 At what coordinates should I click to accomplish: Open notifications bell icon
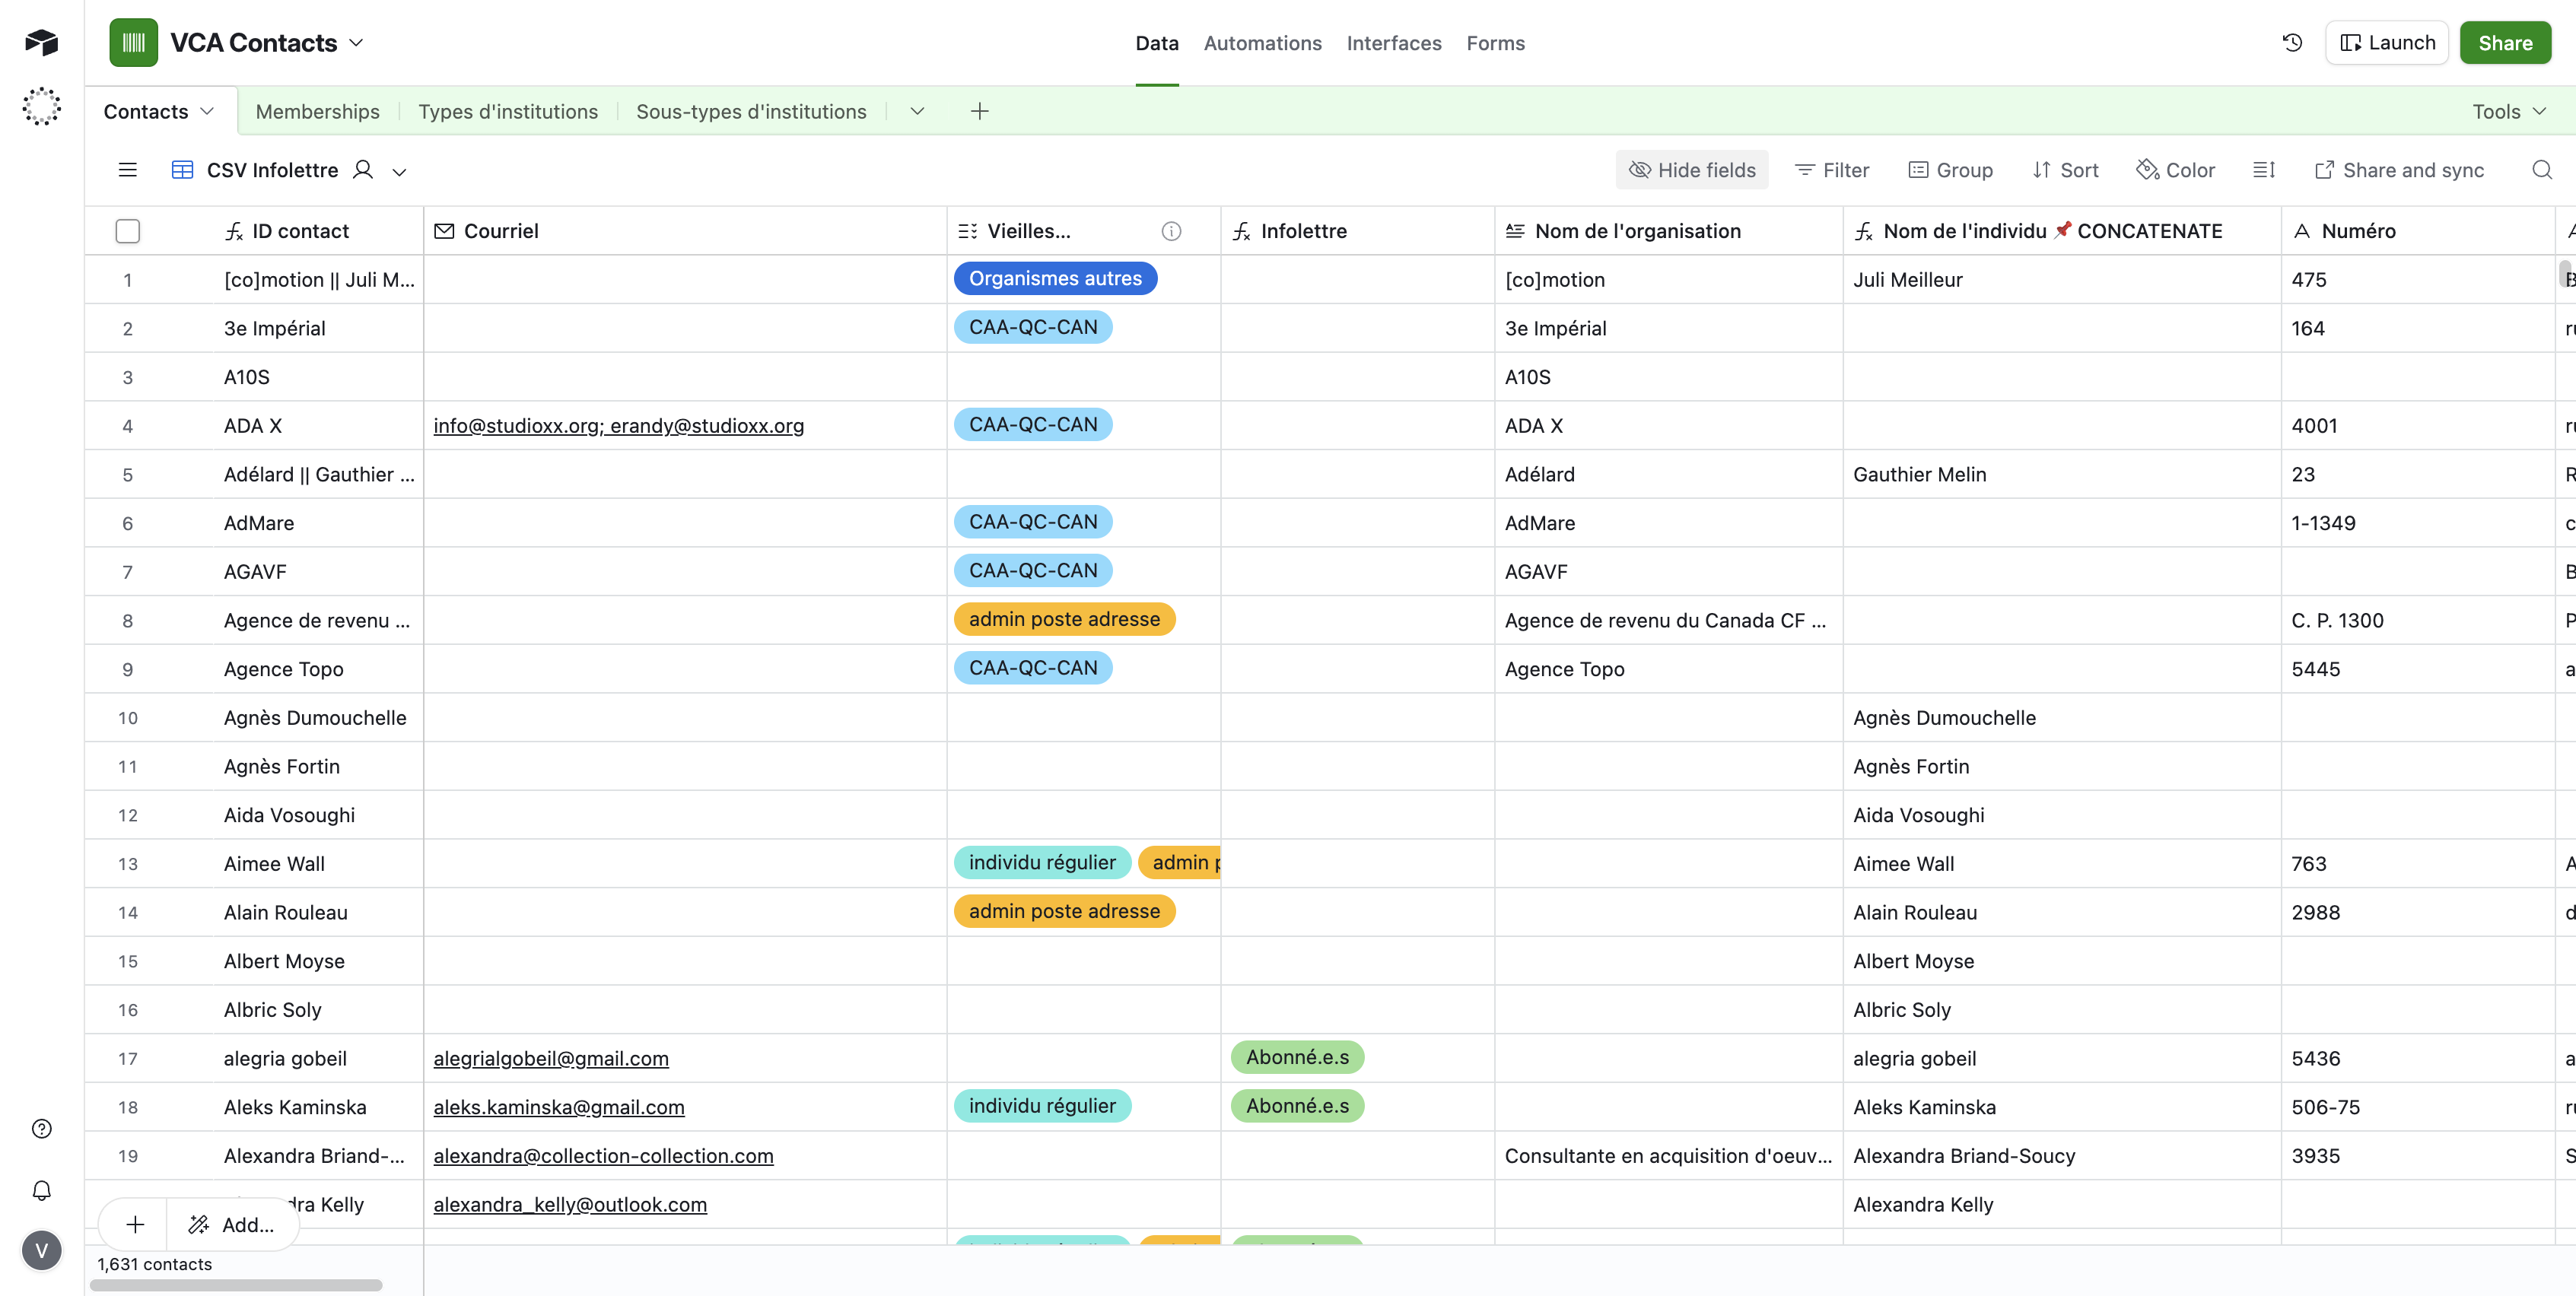tap(41, 1190)
